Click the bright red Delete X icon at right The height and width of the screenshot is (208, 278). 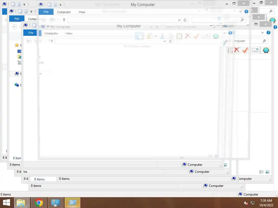[x=236, y=50]
